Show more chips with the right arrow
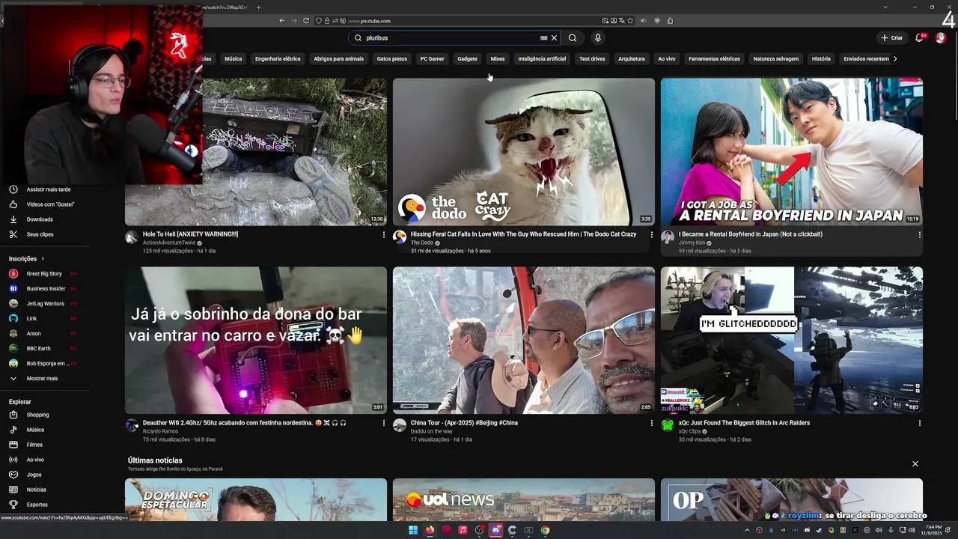Viewport: 958px width, 539px height. pyautogui.click(x=895, y=58)
